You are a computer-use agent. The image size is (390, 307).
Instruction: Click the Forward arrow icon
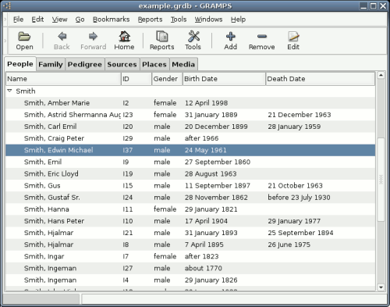[x=93, y=36]
